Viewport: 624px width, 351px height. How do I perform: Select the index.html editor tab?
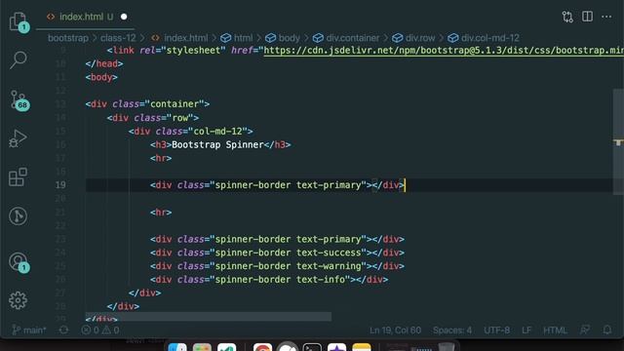tap(85, 17)
